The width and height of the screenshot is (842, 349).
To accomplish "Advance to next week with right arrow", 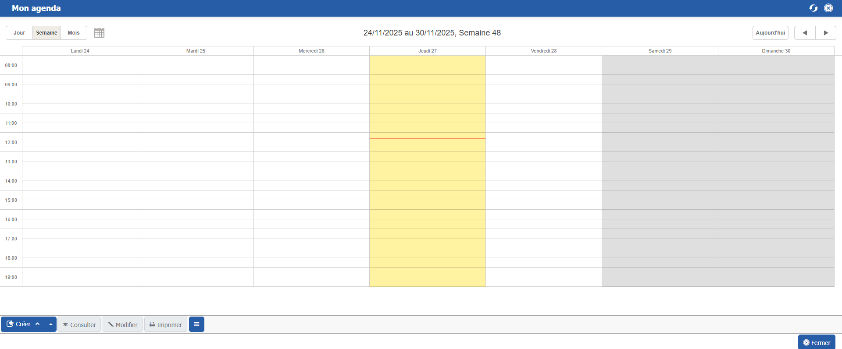I will (825, 33).
